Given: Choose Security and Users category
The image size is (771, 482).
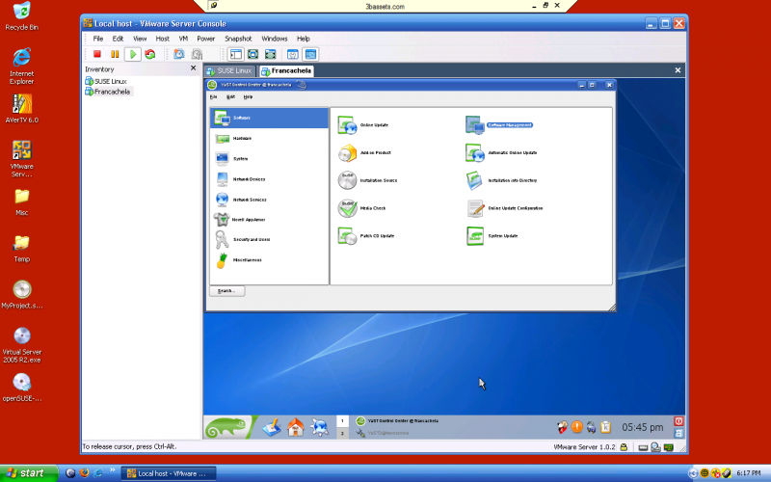Looking at the screenshot, I should pyautogui.click(x=251, y=239).
